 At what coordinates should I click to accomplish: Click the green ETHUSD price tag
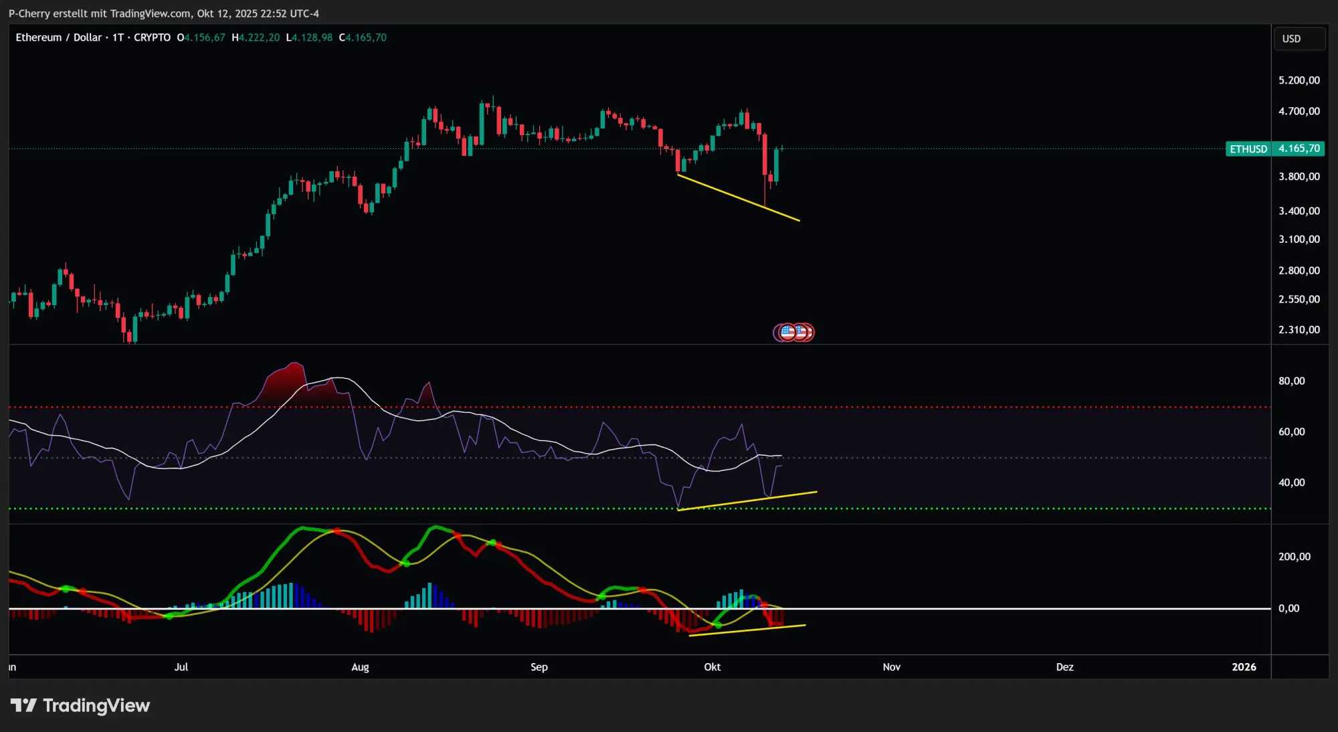pyautogui.click(x=1248, y=149)
